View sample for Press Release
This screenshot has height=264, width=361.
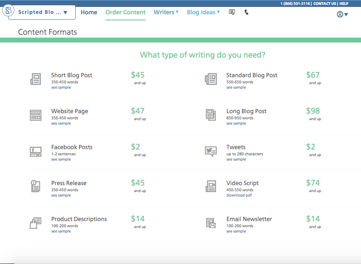(61, 195)
